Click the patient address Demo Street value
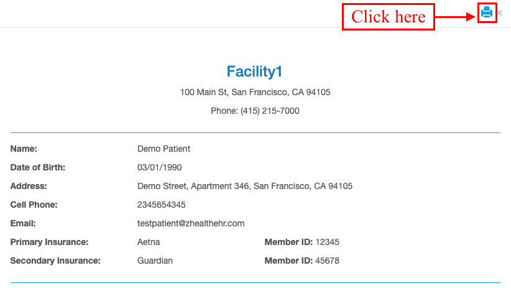The image size is (511, 291). click(245, 186)
